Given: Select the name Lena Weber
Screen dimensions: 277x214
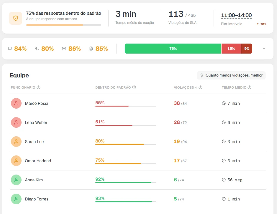Looking at the screenshot, I should coord(36,122).
